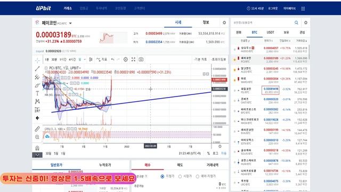Viewport: 341px width, 192px height.
Task: Select the 예약-지정가 order type radio
Action: point(198,177)
